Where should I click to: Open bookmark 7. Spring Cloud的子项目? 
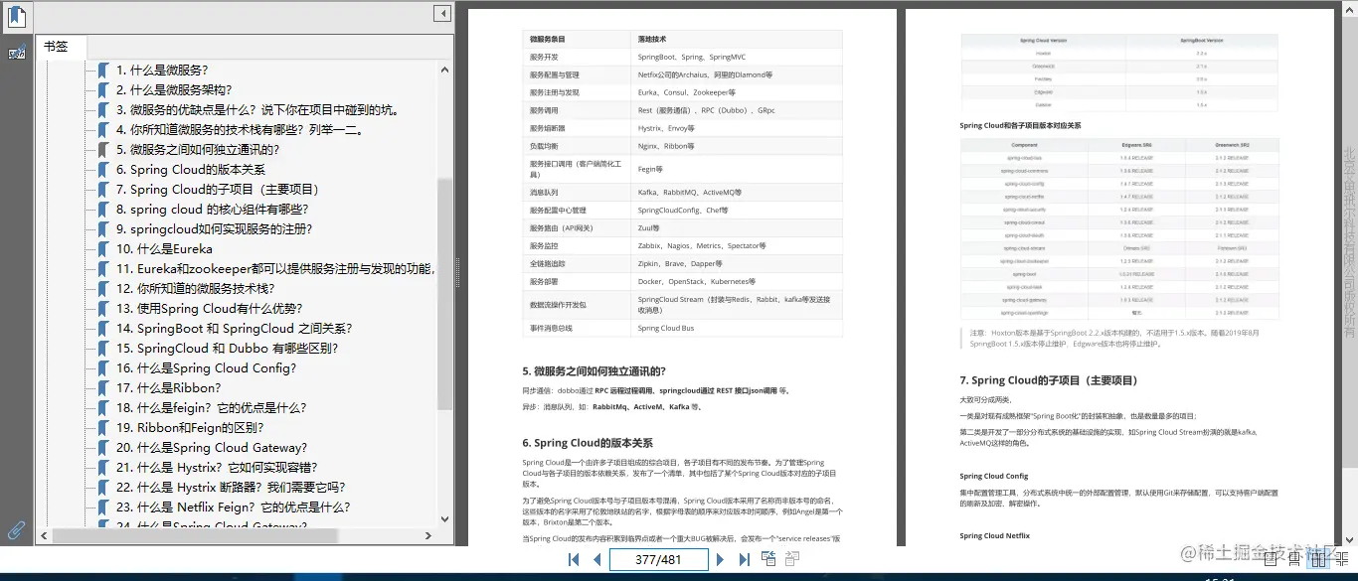coord(218,190)
